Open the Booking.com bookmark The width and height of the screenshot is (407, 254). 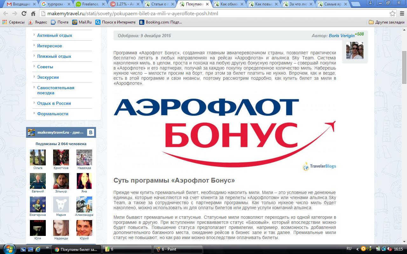coord(160,22)
